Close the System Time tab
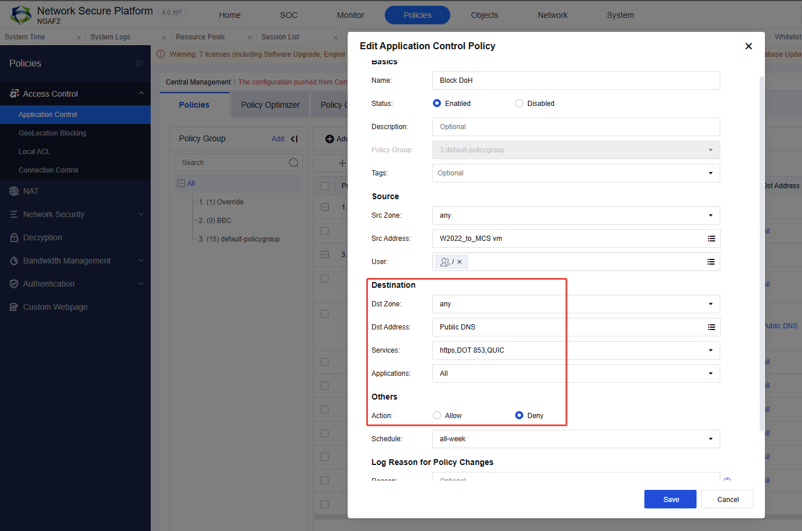The image size is (802, 531). [x=79, y=38]
